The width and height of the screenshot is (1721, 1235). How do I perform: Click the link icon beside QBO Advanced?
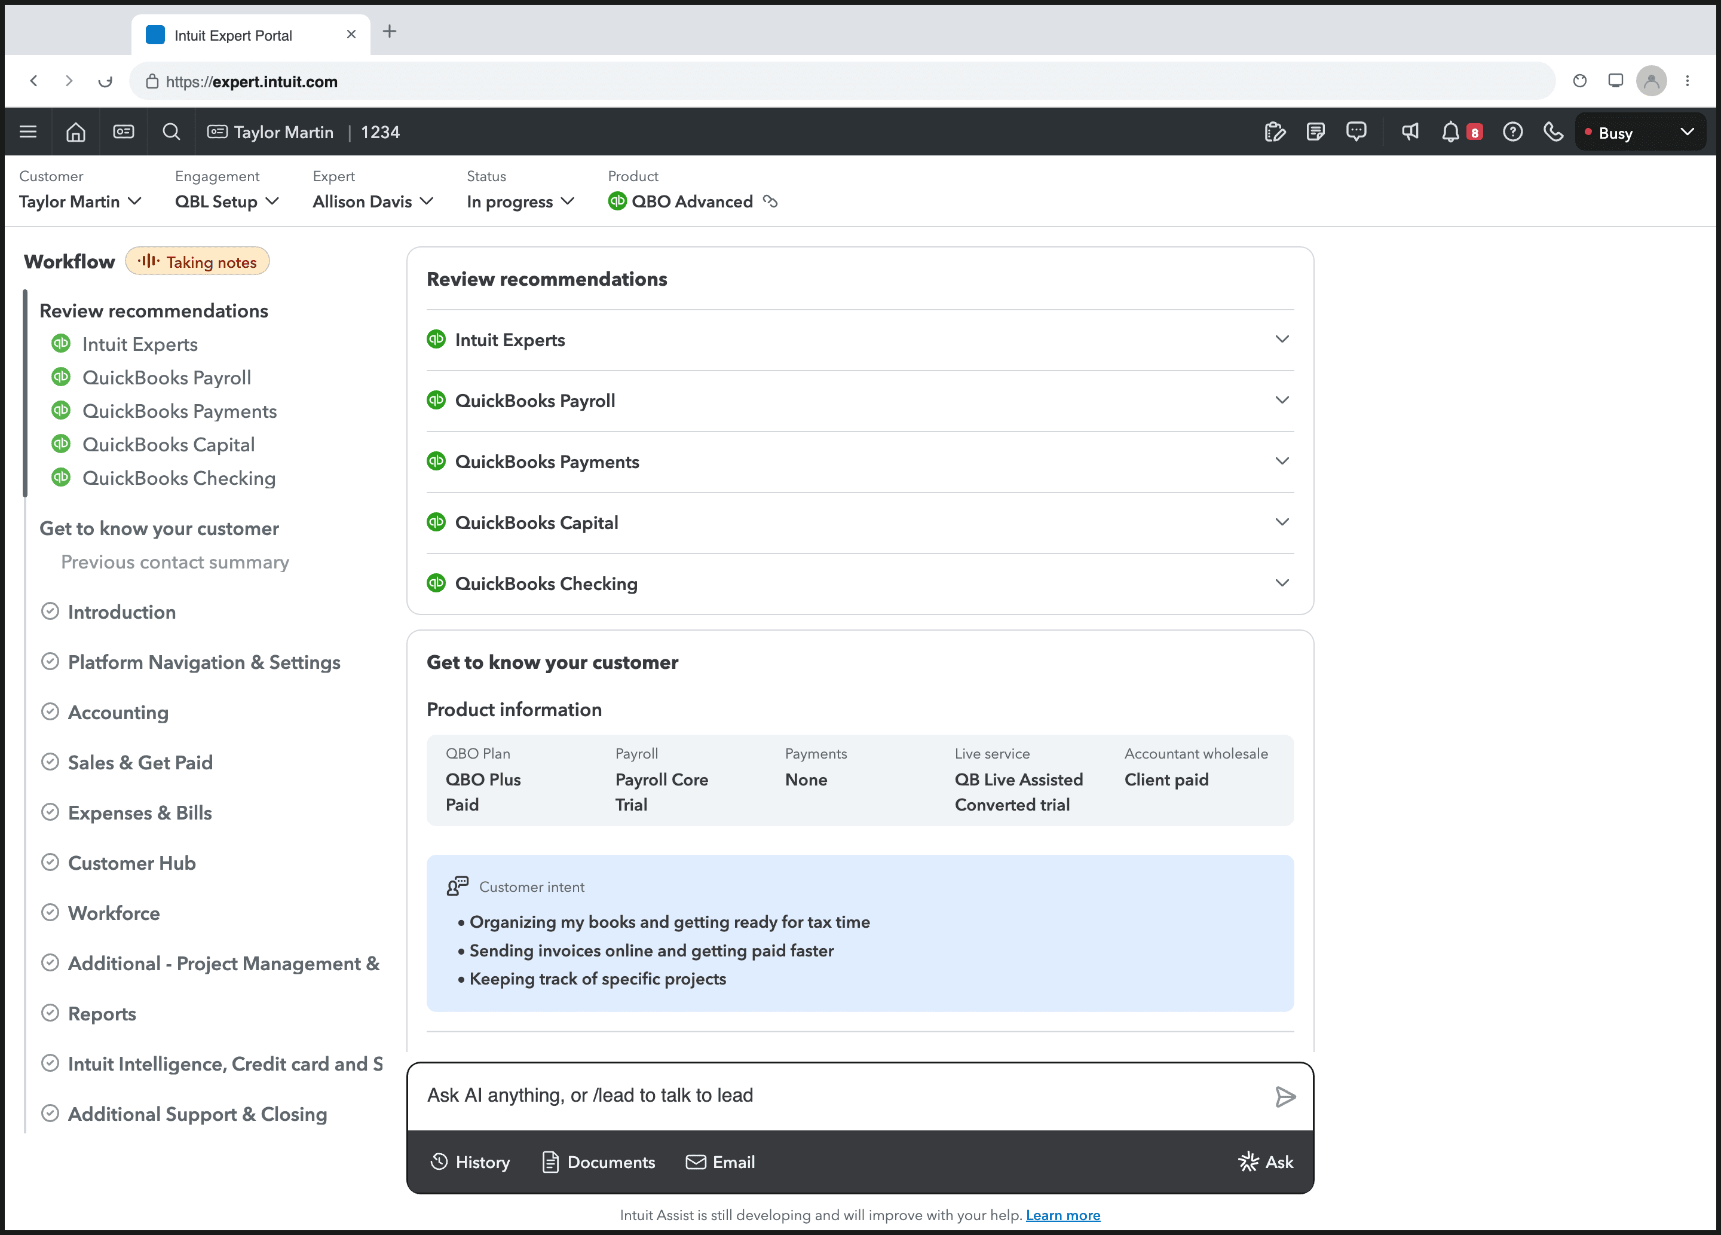tap(770, 201)
